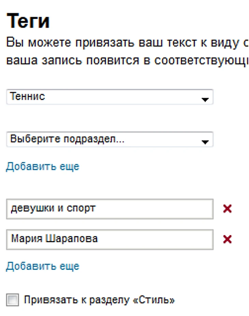The image size is (249, 316).
Task: Click «Добавить еще» below the subsection dropdown
Action: [43, 166]
